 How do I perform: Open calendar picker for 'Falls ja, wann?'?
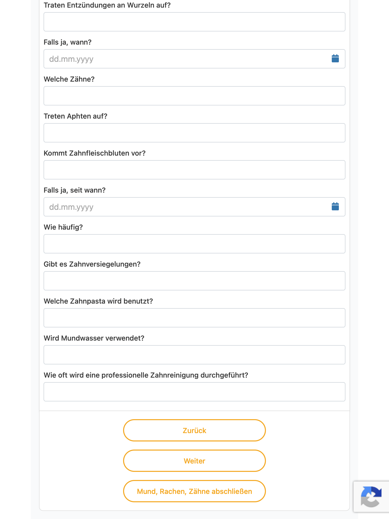(x=335, y=59)
